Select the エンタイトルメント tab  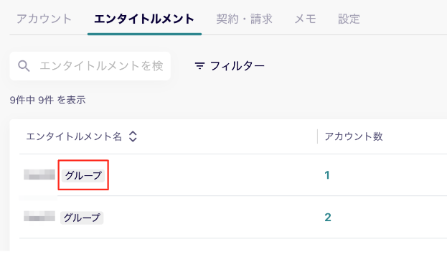(x=144, y=19)
